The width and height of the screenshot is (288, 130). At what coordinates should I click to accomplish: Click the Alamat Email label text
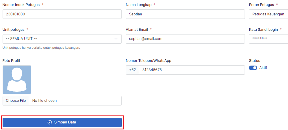pos(137,29)
